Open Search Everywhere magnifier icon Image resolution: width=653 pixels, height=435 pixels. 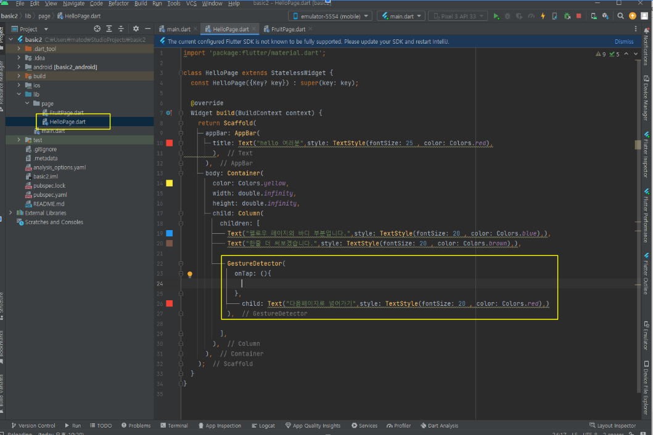620,16
